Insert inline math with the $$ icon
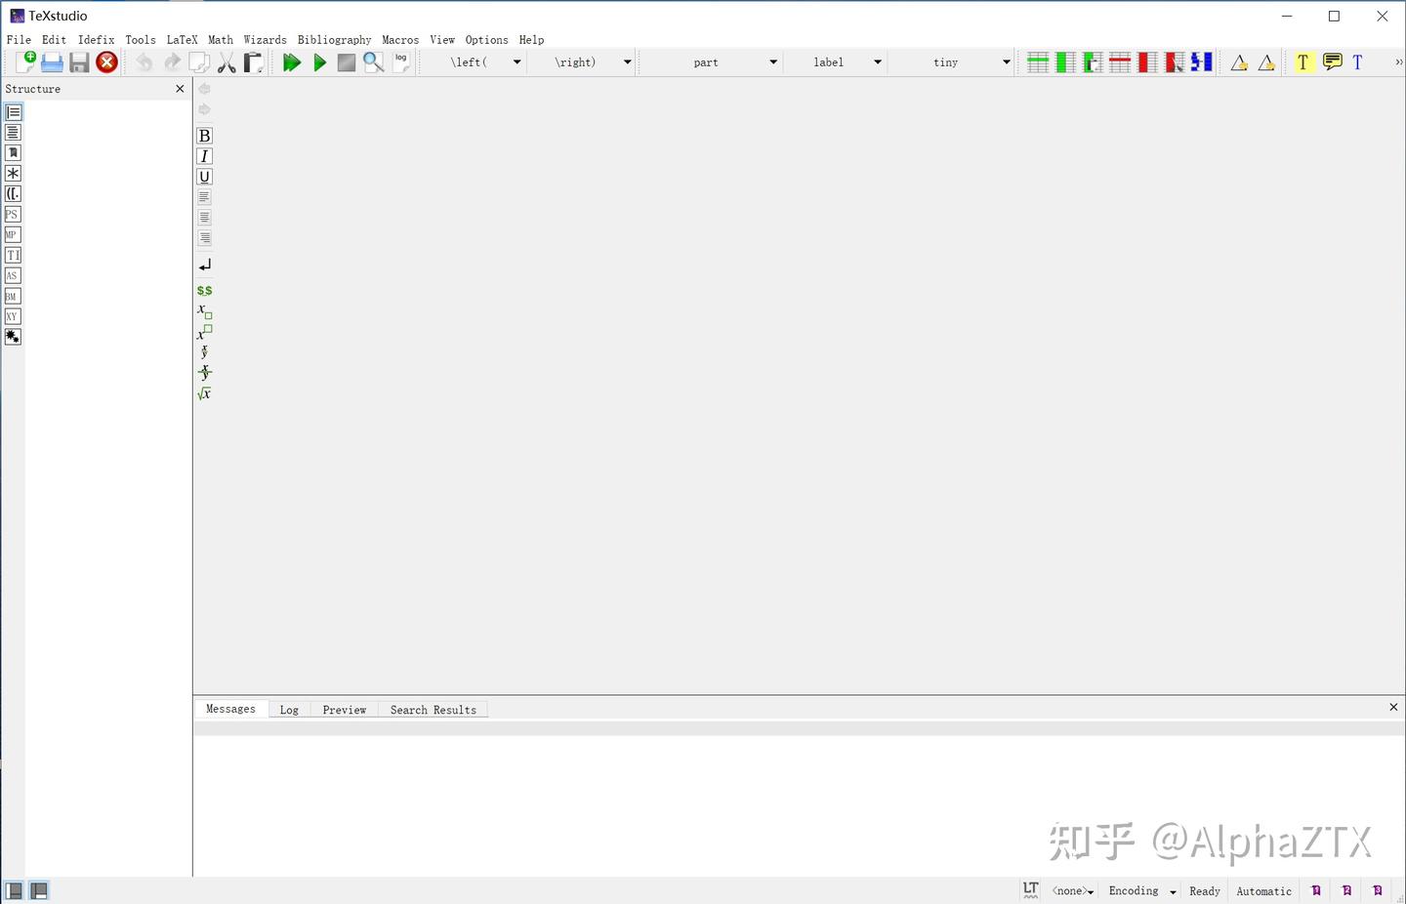This screenshot has width=1406, height=904. click(204, 290)
